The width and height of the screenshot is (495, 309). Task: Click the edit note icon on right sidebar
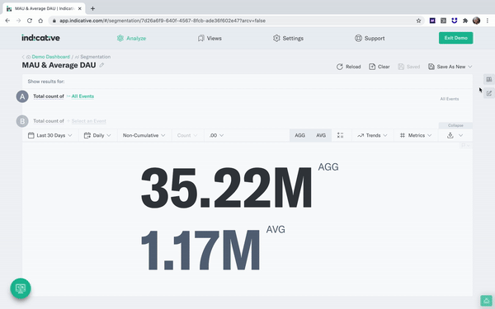tap(489, 93)
